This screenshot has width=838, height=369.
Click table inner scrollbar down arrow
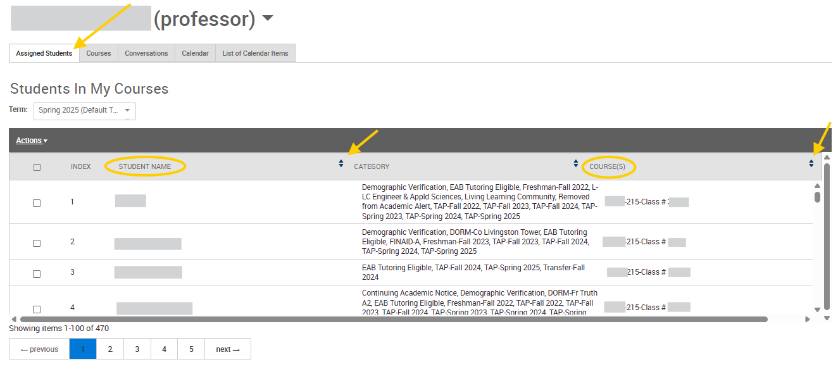[x=817, y=310]
